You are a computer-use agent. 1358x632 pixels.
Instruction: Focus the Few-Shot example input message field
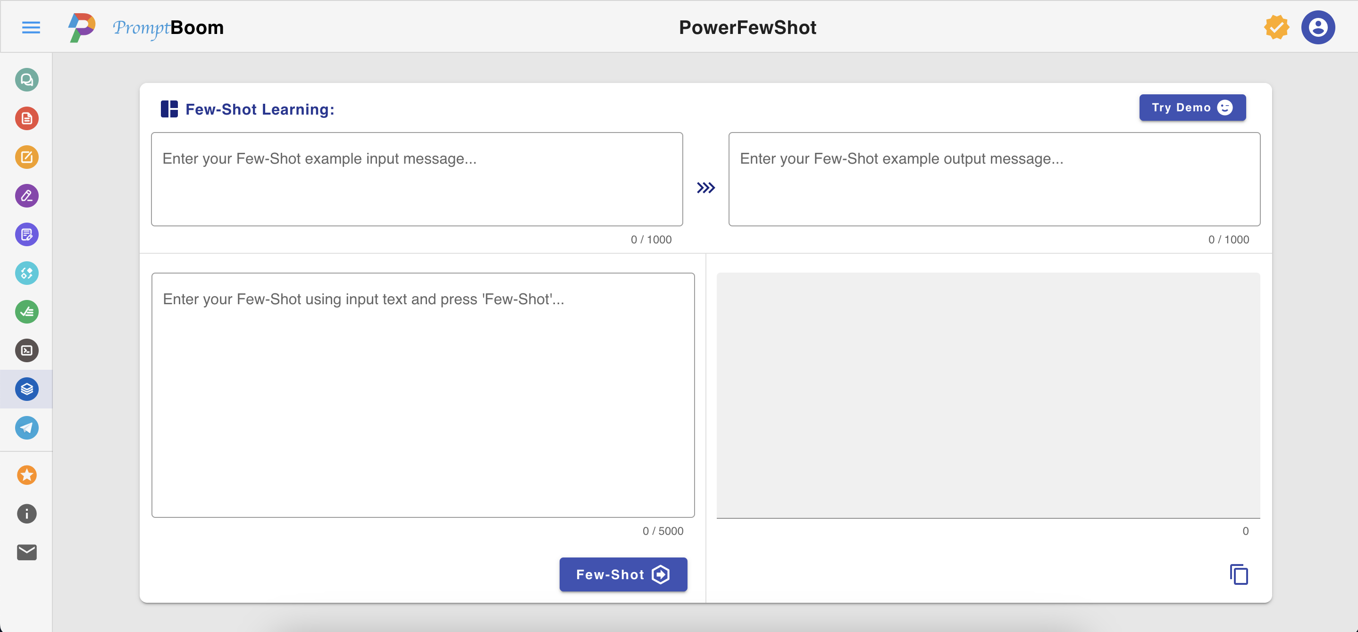point(417,179)
